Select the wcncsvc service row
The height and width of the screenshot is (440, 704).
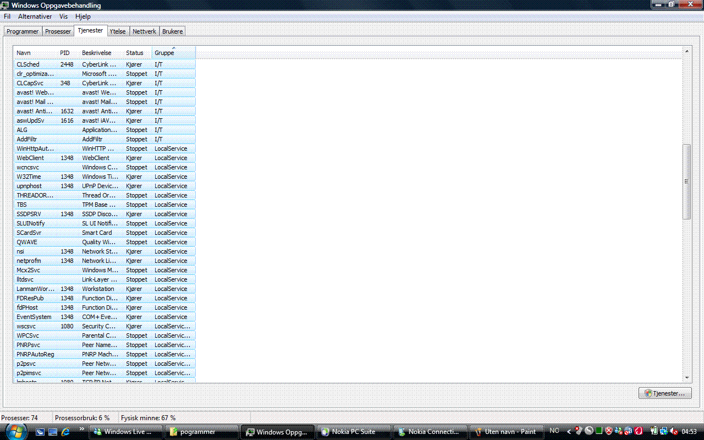click(105, 167)
